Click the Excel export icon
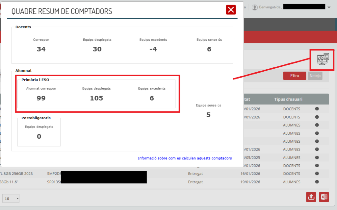337x210 pixels. click(x=324, y=197)
